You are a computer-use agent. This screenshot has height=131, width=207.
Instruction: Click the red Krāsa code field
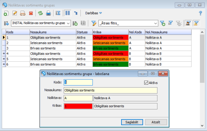click(x=78, y=106)
